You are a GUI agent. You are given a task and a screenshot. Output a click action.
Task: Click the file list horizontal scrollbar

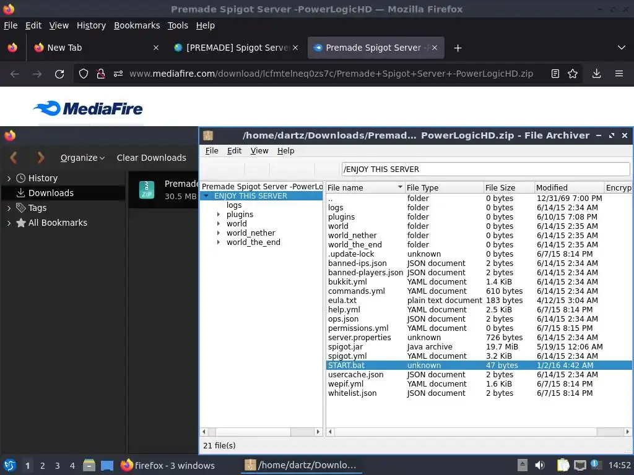click(x=479, y=432)
